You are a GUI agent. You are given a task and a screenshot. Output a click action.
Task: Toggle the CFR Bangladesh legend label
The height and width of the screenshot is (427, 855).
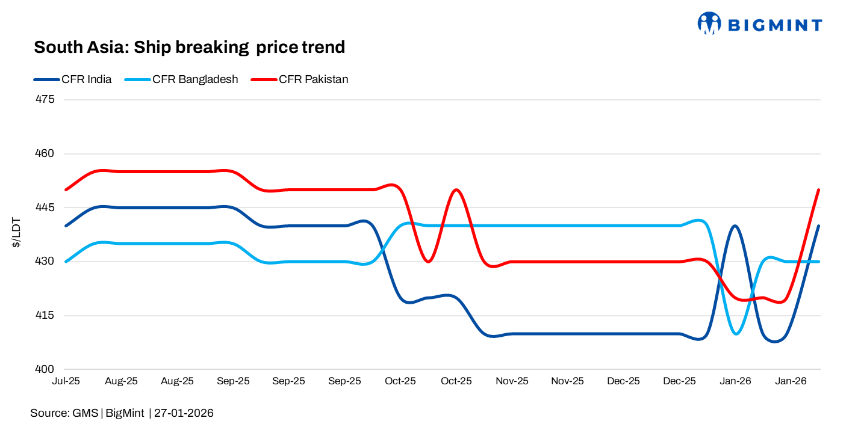pos(195,79)
